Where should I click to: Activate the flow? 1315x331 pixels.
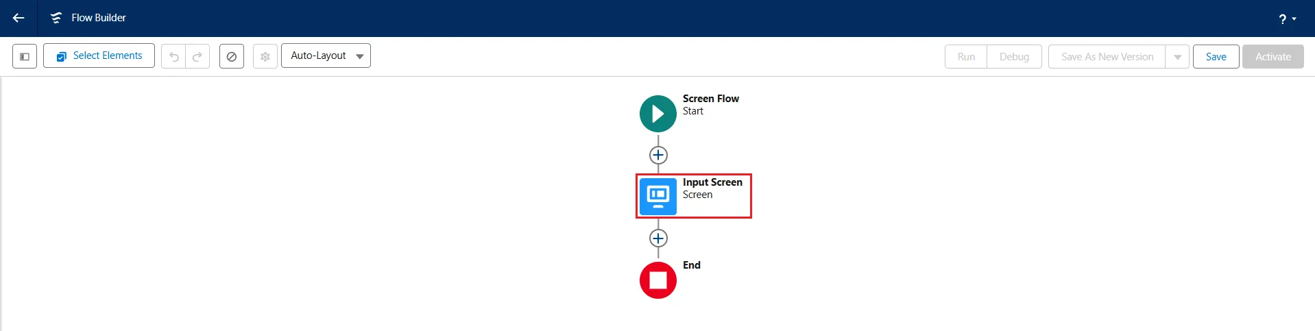[x=1272, y=57]
